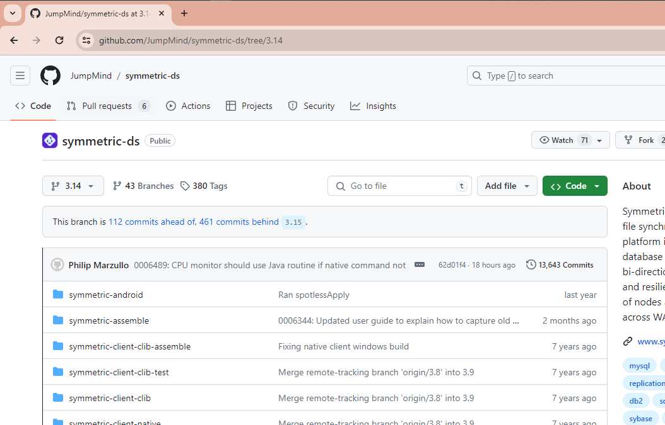Open new browser tab with plus
The image size is (665, 425).
click(x=184, y=14)
